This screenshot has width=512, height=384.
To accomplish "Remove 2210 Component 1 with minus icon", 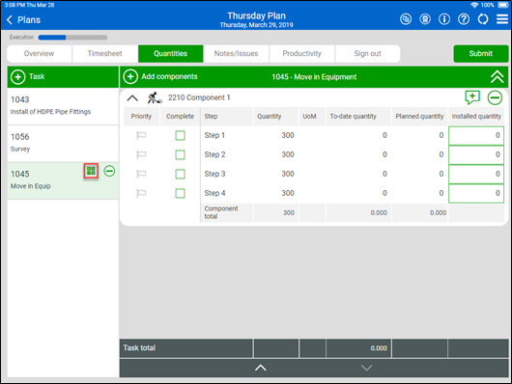I will [x=495, y=97].
